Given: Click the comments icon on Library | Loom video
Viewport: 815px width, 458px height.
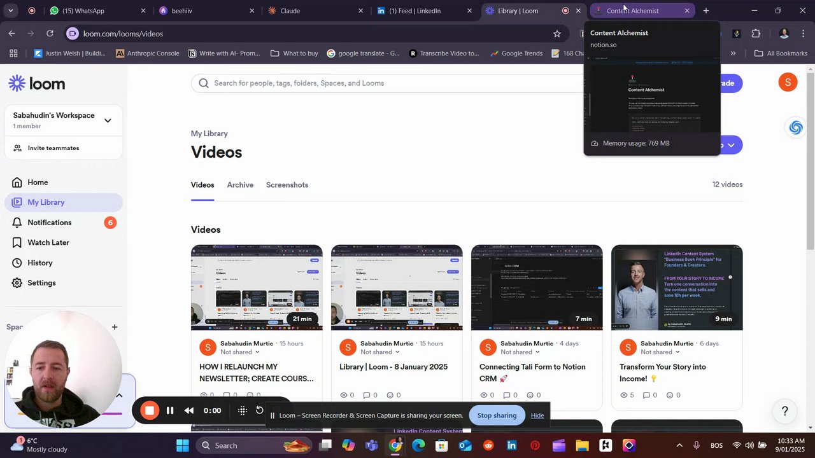Looking at the screenshot, I should (x=366, y=395).
